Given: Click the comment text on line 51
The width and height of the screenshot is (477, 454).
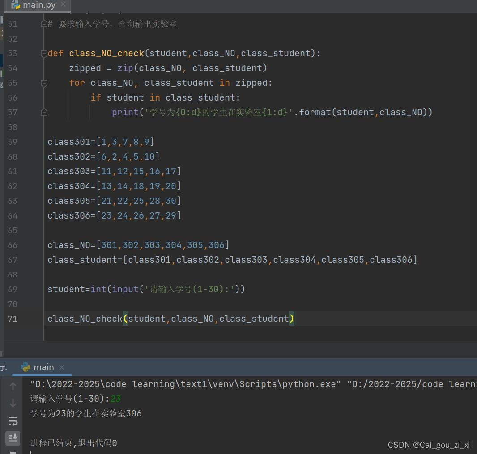Looking at the screenshot, I should point(112,24).
